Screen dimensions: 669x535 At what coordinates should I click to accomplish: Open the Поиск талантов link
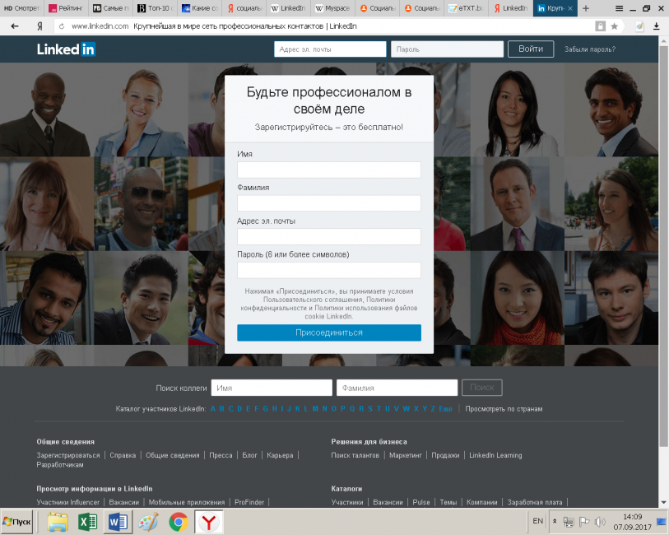pyautogui.click(x=355, y=455)
